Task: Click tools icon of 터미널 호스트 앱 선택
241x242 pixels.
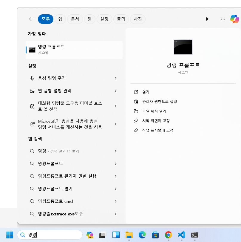Action: [32, 106]
